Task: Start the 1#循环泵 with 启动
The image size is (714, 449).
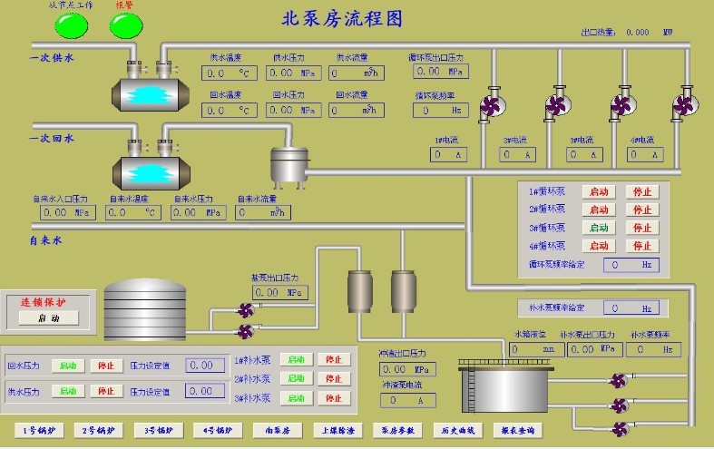Action: click(599, 191)
